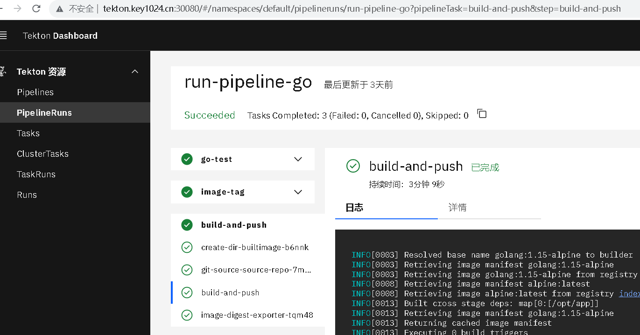Click the Tekton cat logo icon
640x335 pixels.
[3, 71]
